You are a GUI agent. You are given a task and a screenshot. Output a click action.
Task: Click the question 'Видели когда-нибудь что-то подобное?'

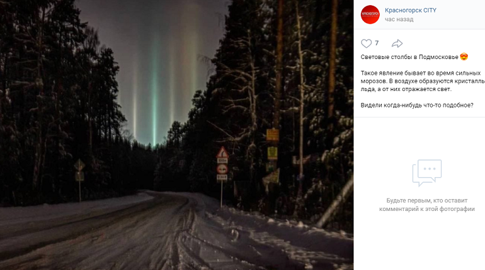point(417,105)
